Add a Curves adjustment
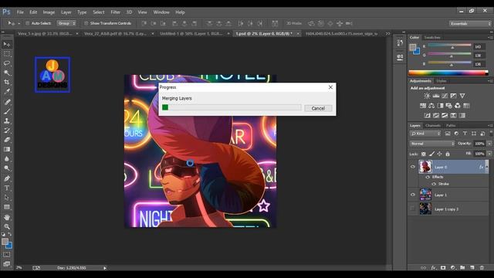 pos(445,96)
